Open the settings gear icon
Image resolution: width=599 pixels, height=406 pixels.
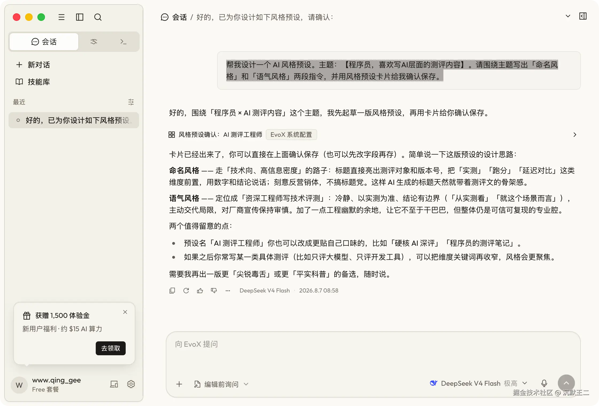pyautogui.click(x=131, y=384)
